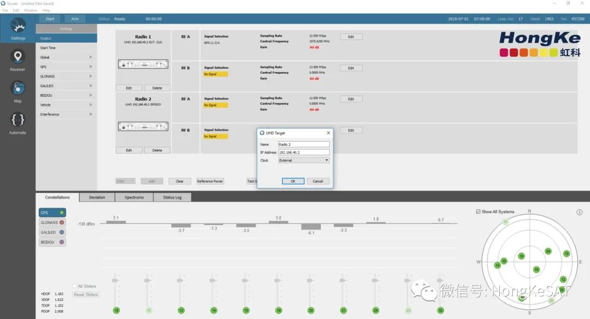Click the Skydel app icon in title bar
590x319 pixels.
(x=3, y=3)
